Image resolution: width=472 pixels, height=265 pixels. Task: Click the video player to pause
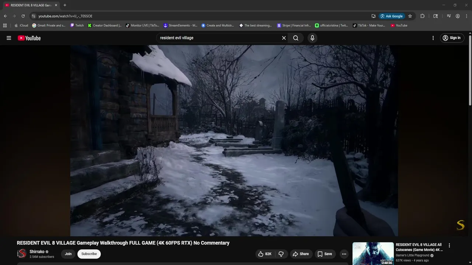[234, 141]
